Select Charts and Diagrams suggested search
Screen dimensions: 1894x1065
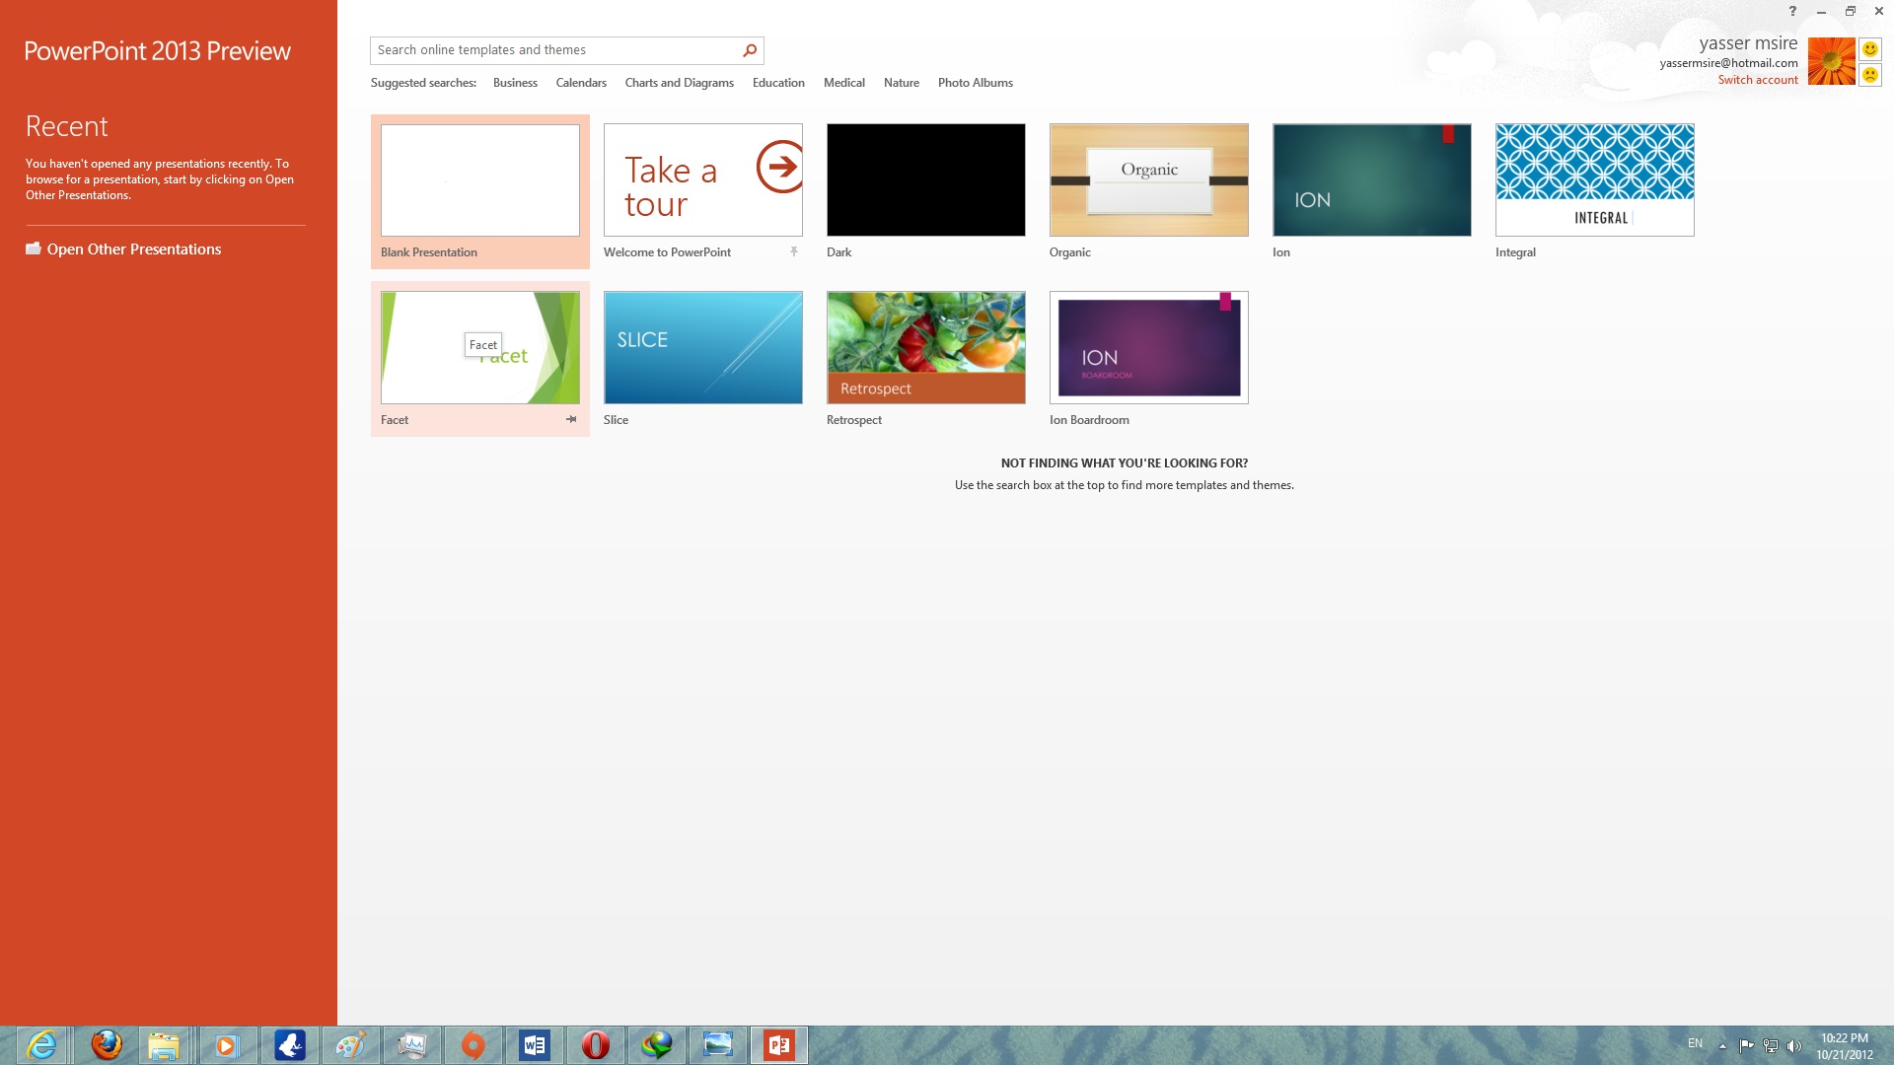coord(680,83)
